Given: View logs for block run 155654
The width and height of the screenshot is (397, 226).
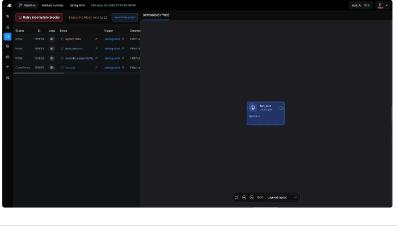Looking at the screenshot, I should tap(52, 39).
